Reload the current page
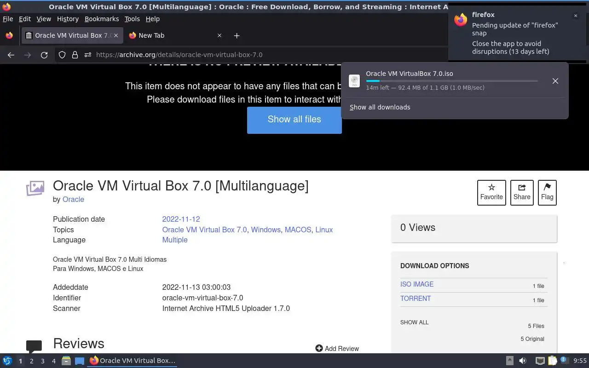Viewport: 589px width, 368px height. coord(44,55)
